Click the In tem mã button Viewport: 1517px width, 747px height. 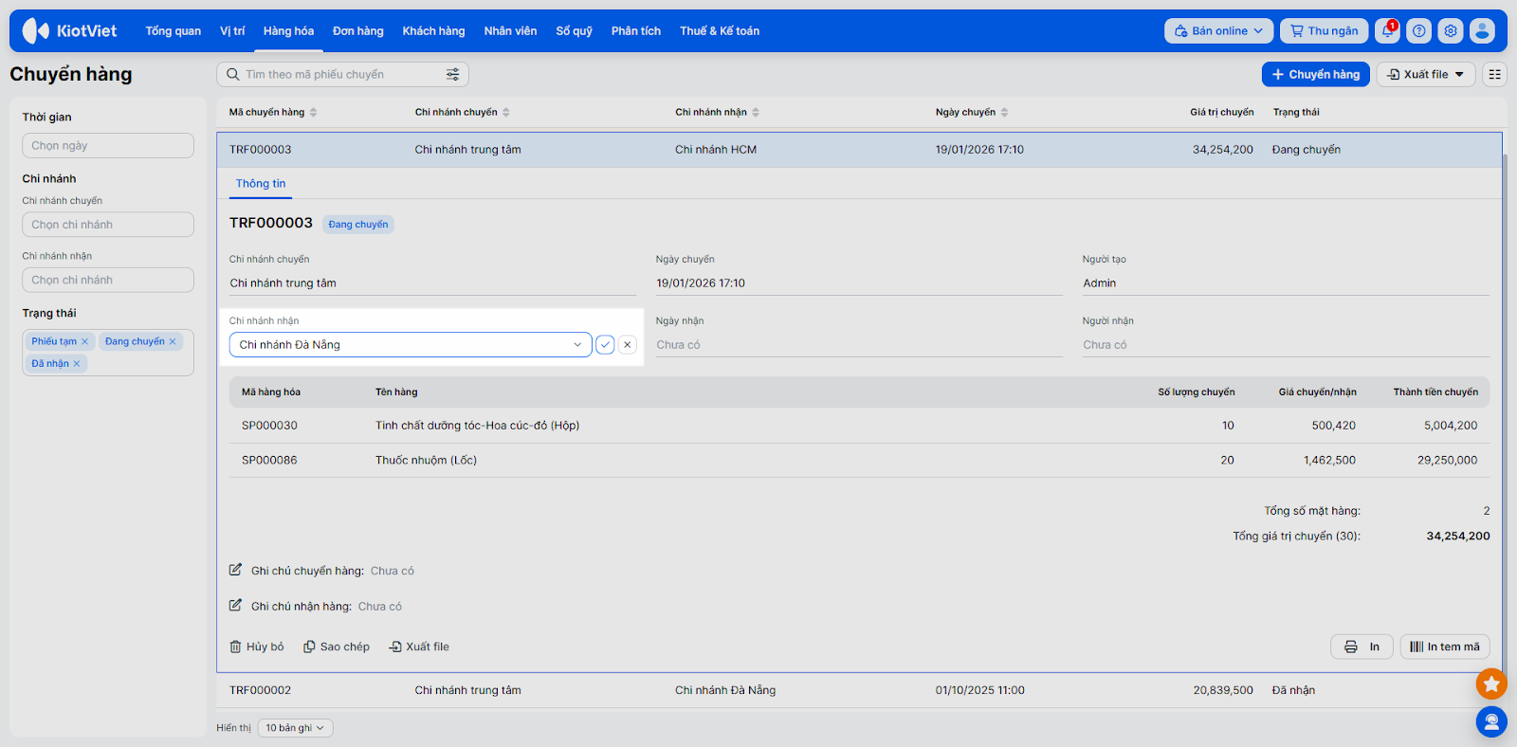point(1444,647)
